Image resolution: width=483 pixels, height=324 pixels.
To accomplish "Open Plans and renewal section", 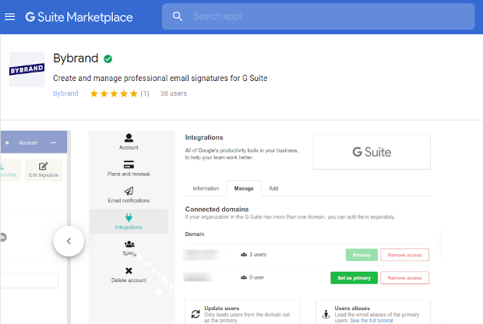I will click(x=129, y=168).
